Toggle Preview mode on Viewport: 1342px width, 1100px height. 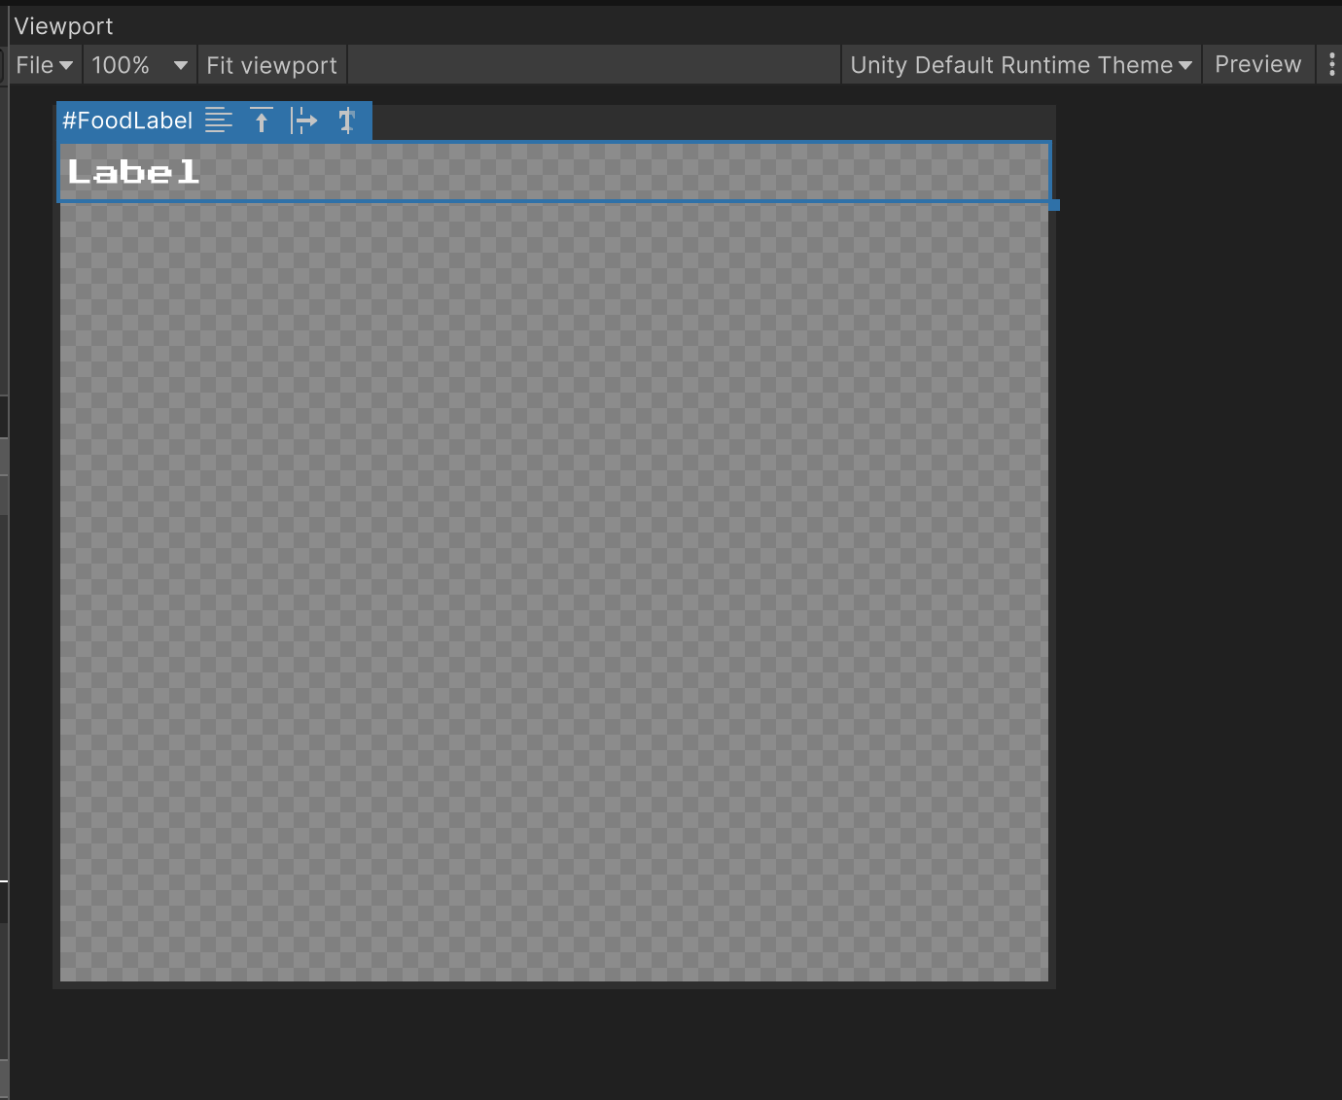point(1257,64)
